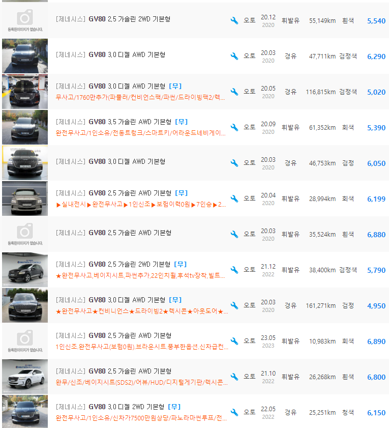Click wrench icon in 28,994km listing row
389x428 pixels.
234,198
